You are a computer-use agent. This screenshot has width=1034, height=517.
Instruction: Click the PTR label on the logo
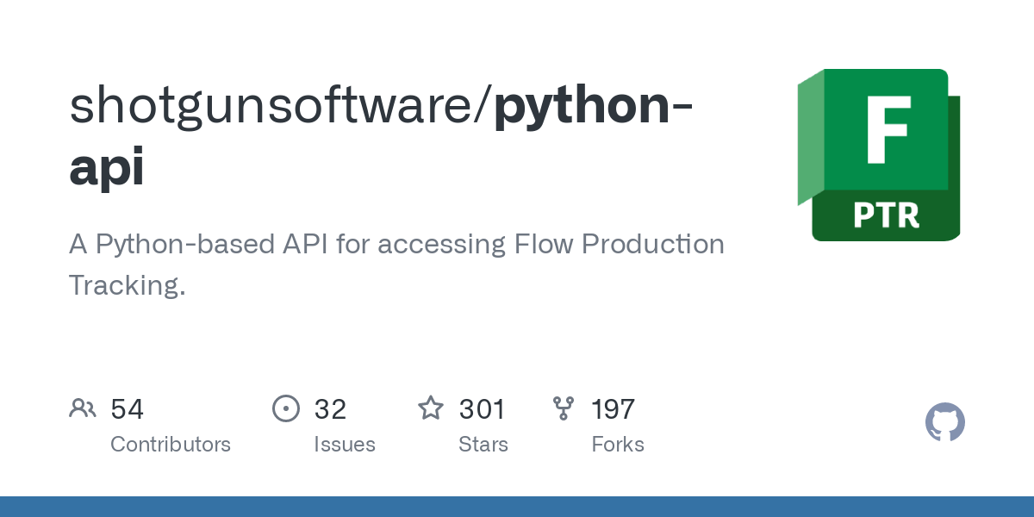pos(886,215)
